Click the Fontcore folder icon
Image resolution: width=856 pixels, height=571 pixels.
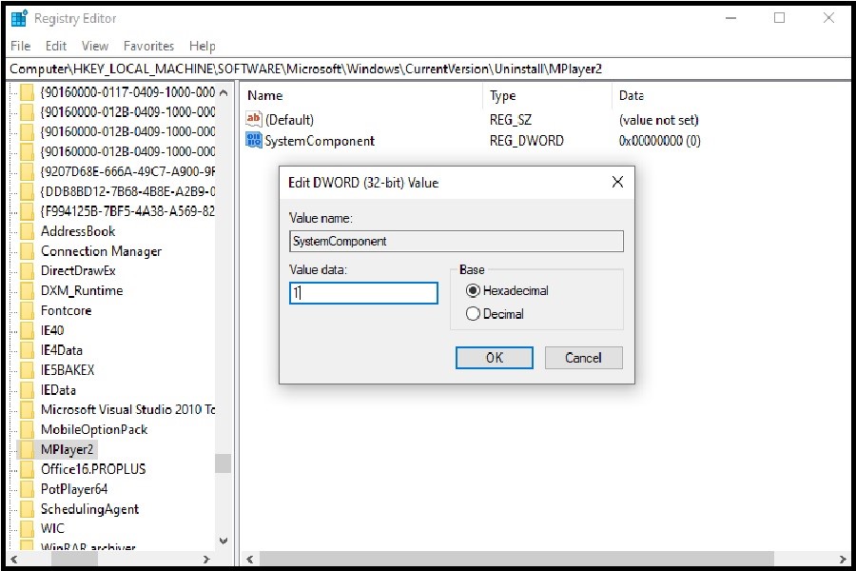click(x=27, y=310)
